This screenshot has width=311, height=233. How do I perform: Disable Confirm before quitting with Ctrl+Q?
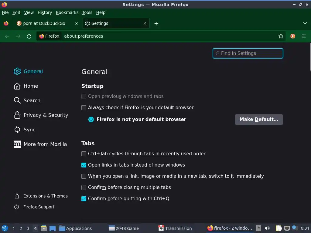pyautogui.click(x=84, y=199)
